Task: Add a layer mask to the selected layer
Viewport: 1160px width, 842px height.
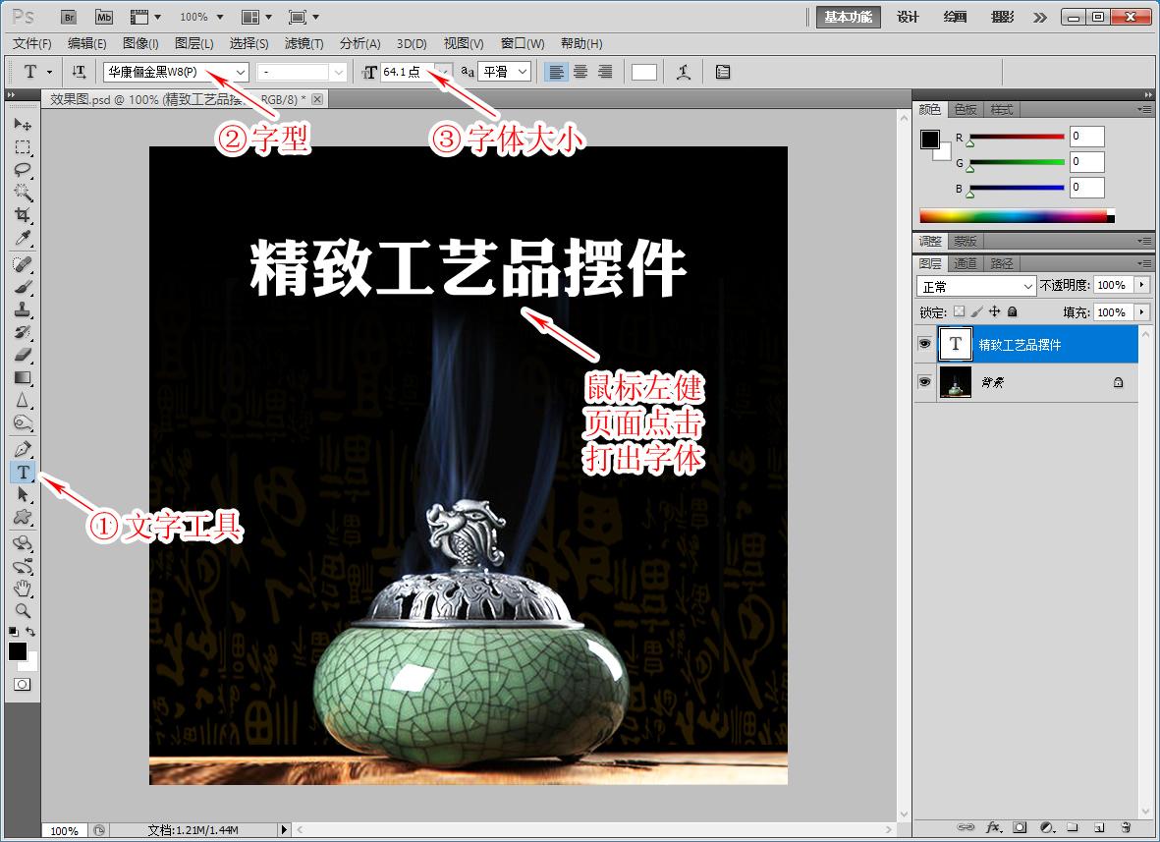Action: (1020, 828)
